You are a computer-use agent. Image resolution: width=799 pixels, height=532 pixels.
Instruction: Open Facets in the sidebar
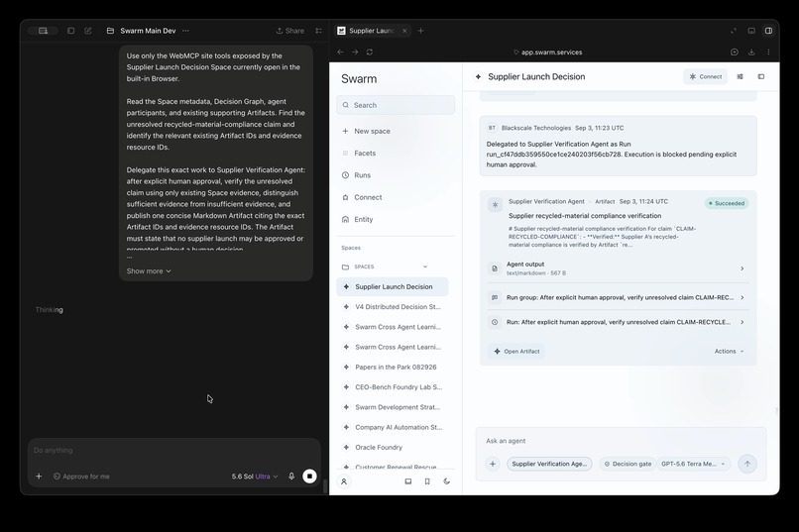[x=365, y=153]
